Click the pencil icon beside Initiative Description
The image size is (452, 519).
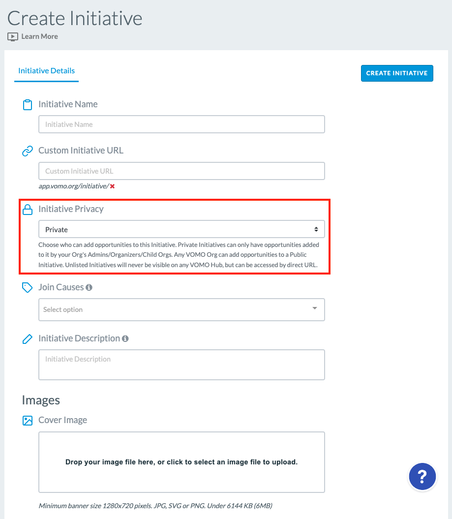28,339
